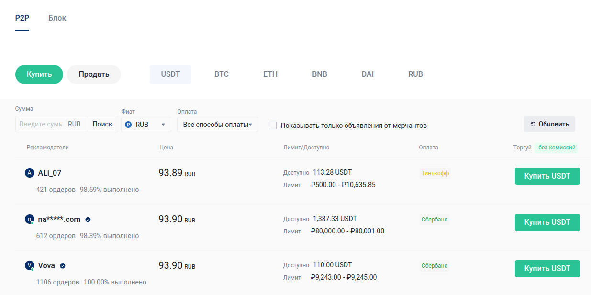Expand Все способы оплаты dropdown
Image resolution: width=591 pixels, height=295 pixels.
click(217, 125)
